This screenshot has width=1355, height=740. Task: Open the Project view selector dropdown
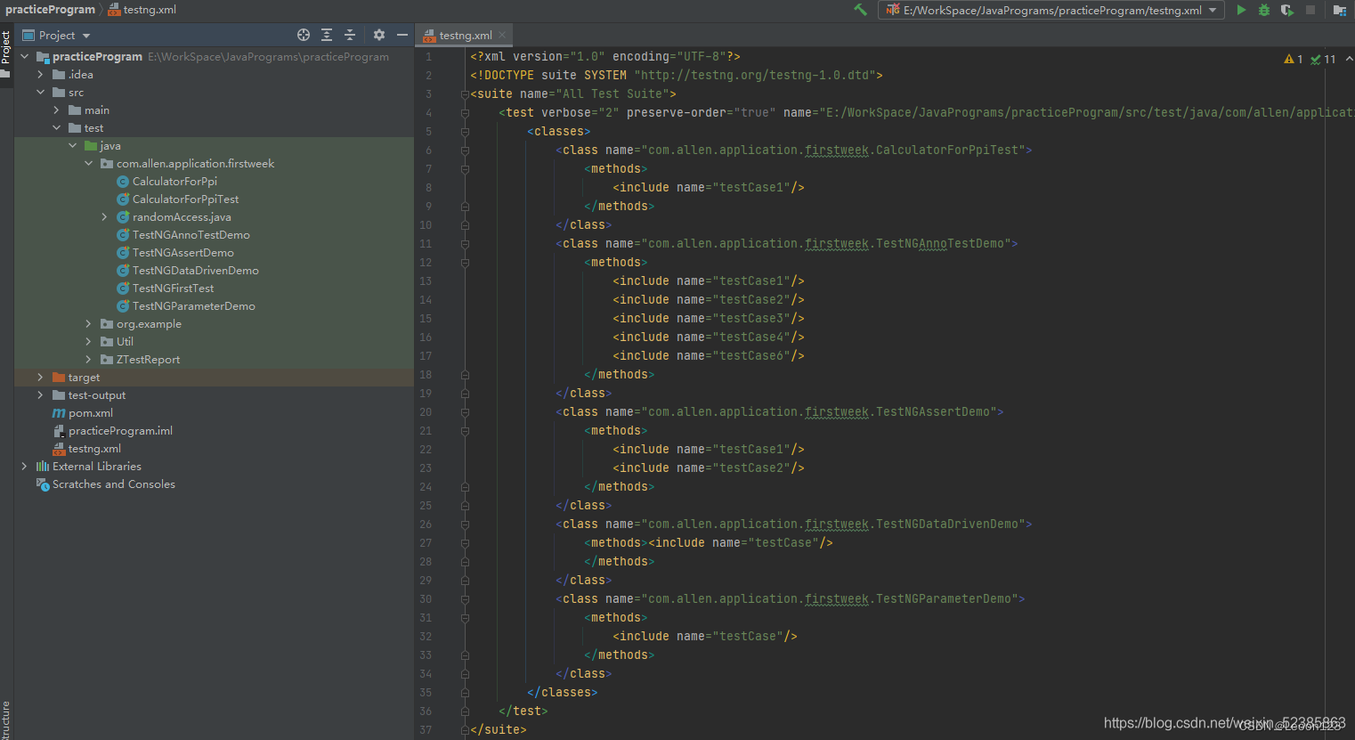tap(57, 35)
